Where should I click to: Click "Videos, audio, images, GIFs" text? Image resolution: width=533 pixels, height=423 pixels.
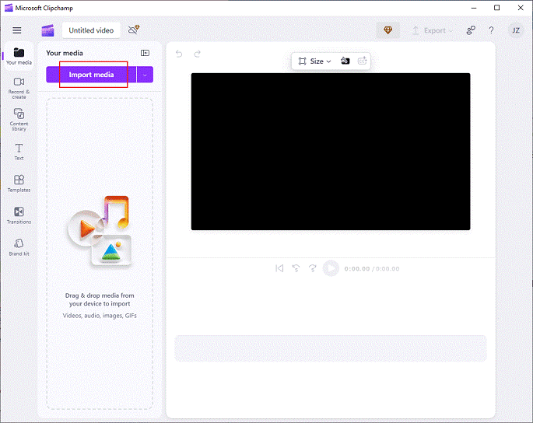point(100,316)
